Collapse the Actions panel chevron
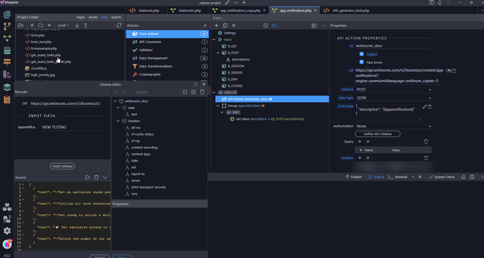484x258 pixels. point(205,25)
